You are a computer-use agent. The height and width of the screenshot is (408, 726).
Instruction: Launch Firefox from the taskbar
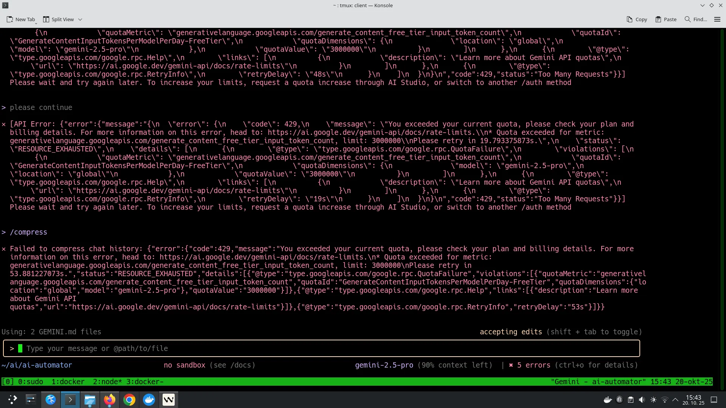[x=110, y=400]
